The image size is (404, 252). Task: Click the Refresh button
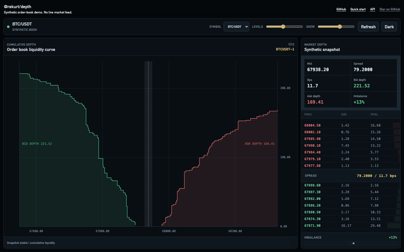coord(368,27)
